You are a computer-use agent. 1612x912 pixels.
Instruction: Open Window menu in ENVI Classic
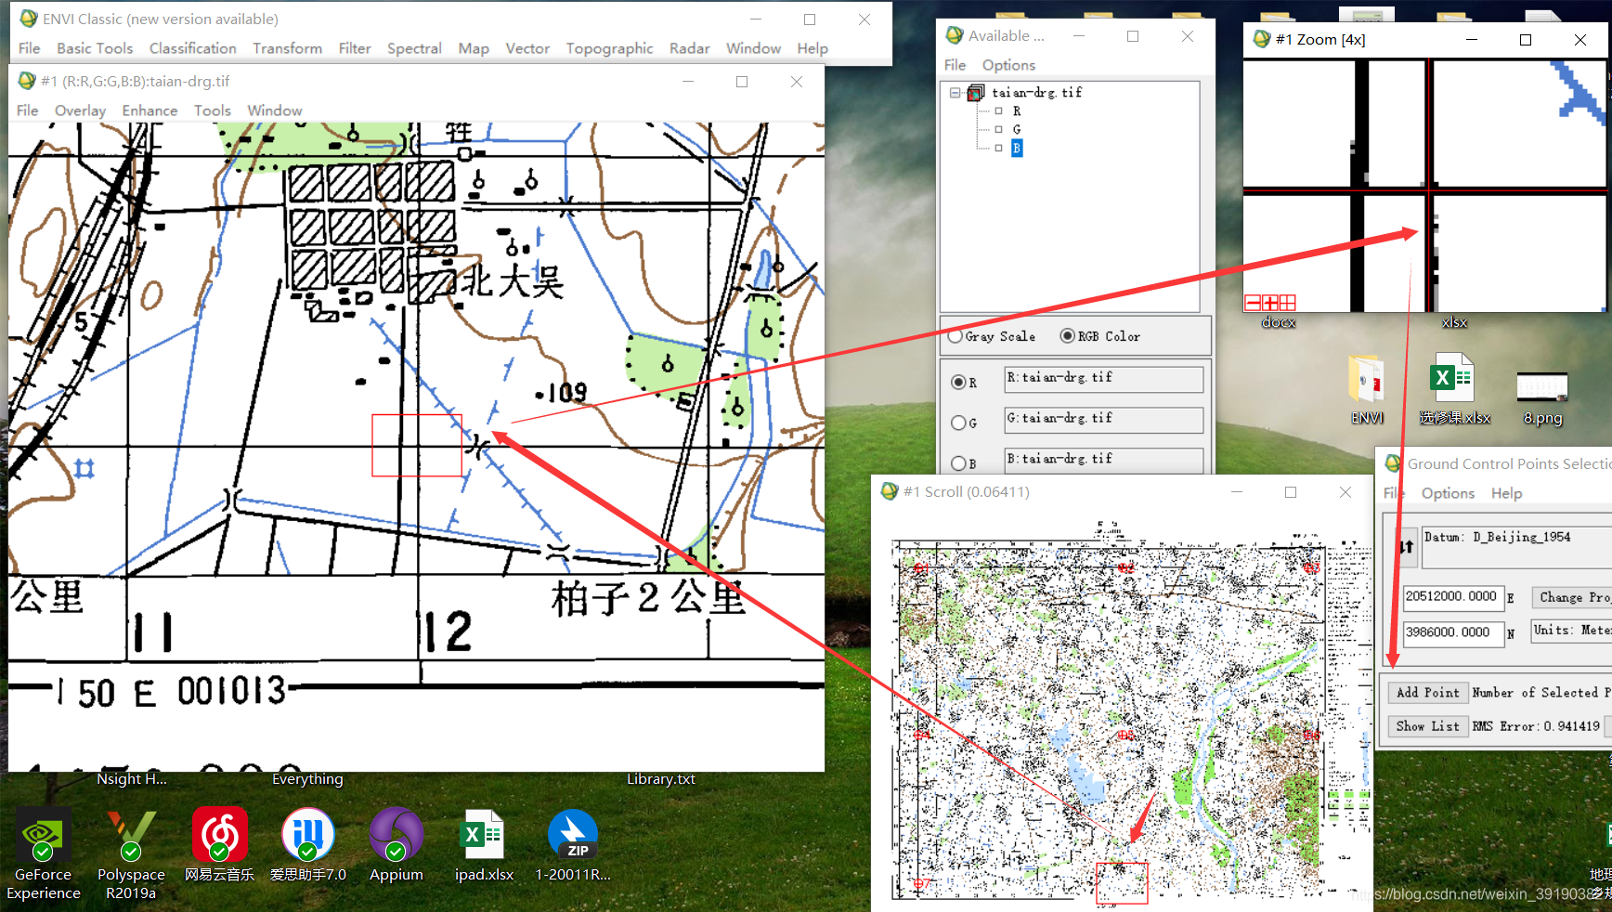tap(753, 48)
